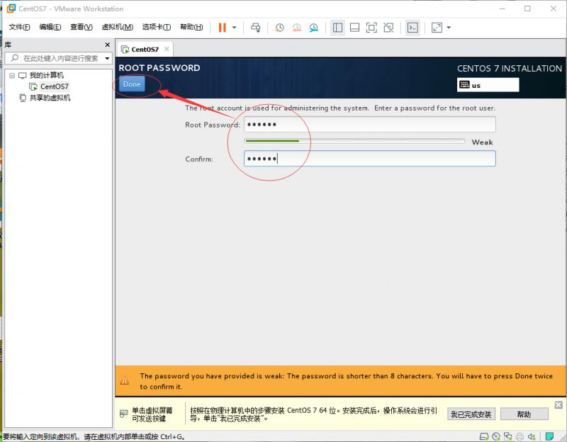Click the CD/DVD status bar icon

(496, 436)
